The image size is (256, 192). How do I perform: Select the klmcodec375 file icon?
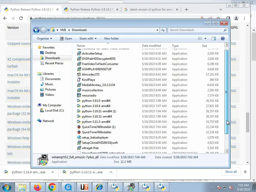[79, 74]
